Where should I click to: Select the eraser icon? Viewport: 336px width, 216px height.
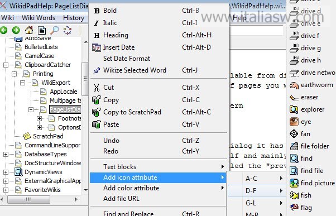coord(304,97)
